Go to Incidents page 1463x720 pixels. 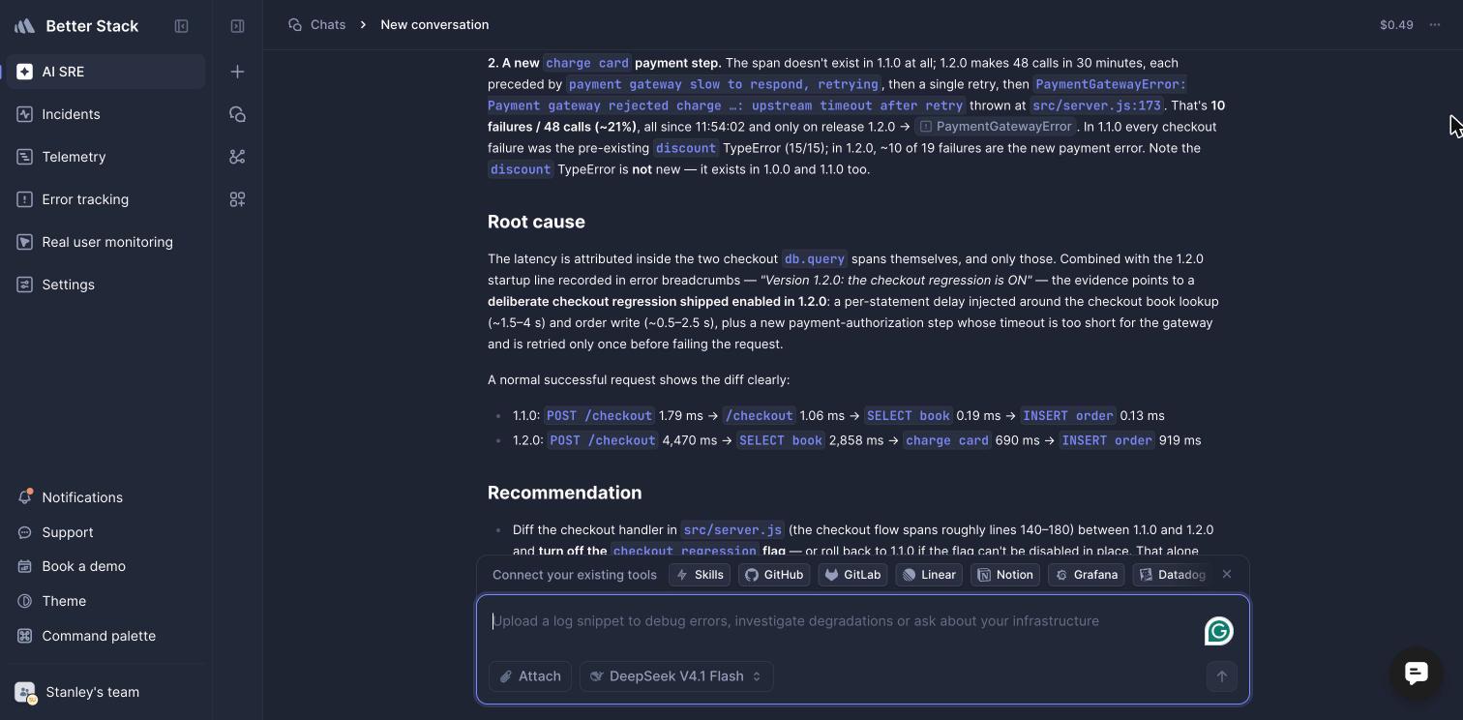[105, 114]
